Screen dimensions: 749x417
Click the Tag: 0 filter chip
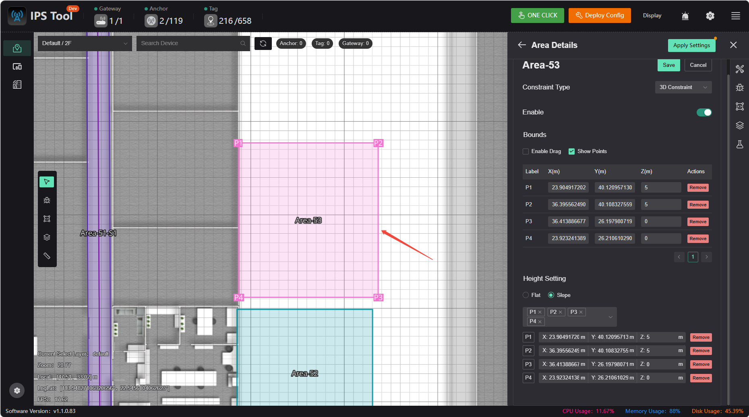tap(322, 44)
